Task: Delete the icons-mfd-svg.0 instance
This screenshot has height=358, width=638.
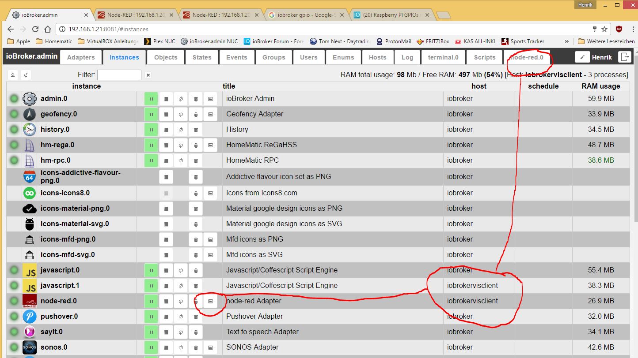Action: (x=196, y=255)
